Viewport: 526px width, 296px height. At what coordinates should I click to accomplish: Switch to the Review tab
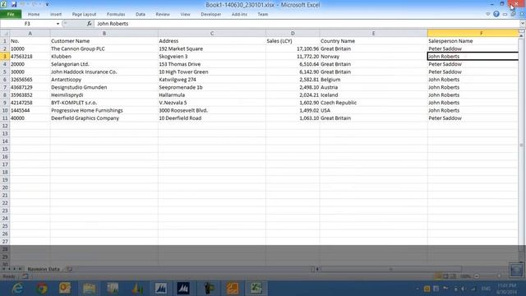pyautogui.click(x=163, y=14)
